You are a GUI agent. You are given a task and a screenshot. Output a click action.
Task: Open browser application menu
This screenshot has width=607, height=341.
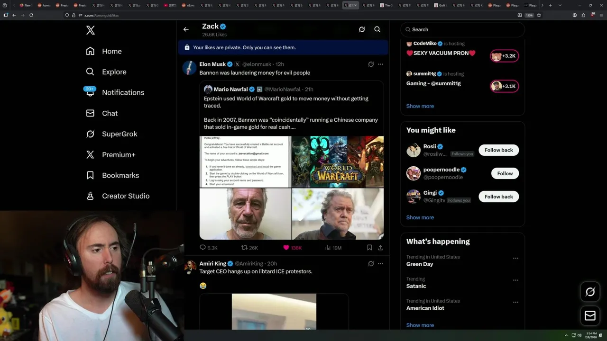(x=601, y=15)
